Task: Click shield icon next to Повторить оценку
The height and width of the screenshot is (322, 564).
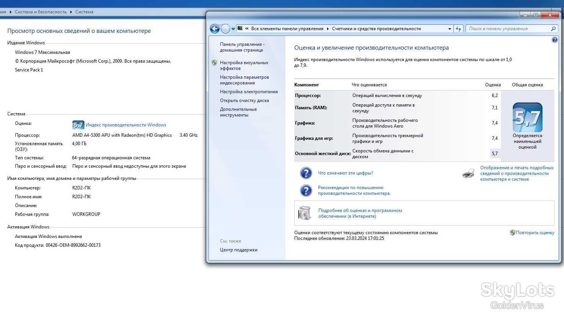Action: click(x=512, y=233)
